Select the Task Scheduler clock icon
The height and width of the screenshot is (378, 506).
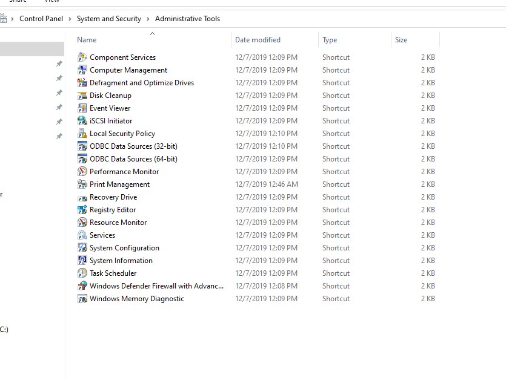(82, 273)
